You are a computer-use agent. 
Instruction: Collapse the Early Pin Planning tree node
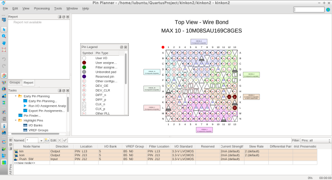16,96
